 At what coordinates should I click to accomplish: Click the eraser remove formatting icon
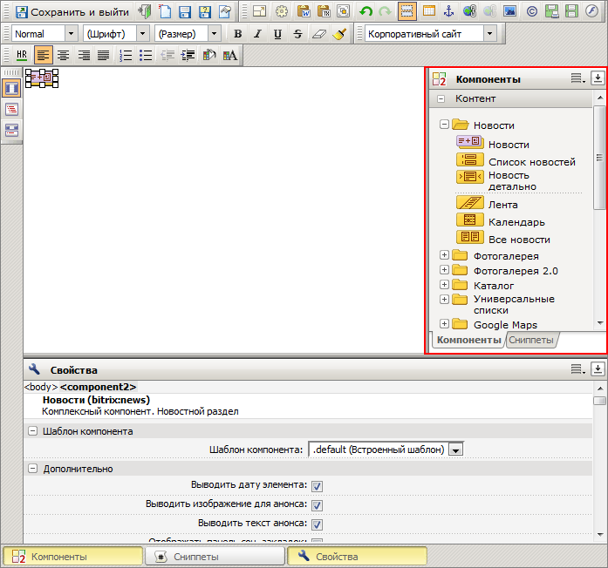point(318,34)
